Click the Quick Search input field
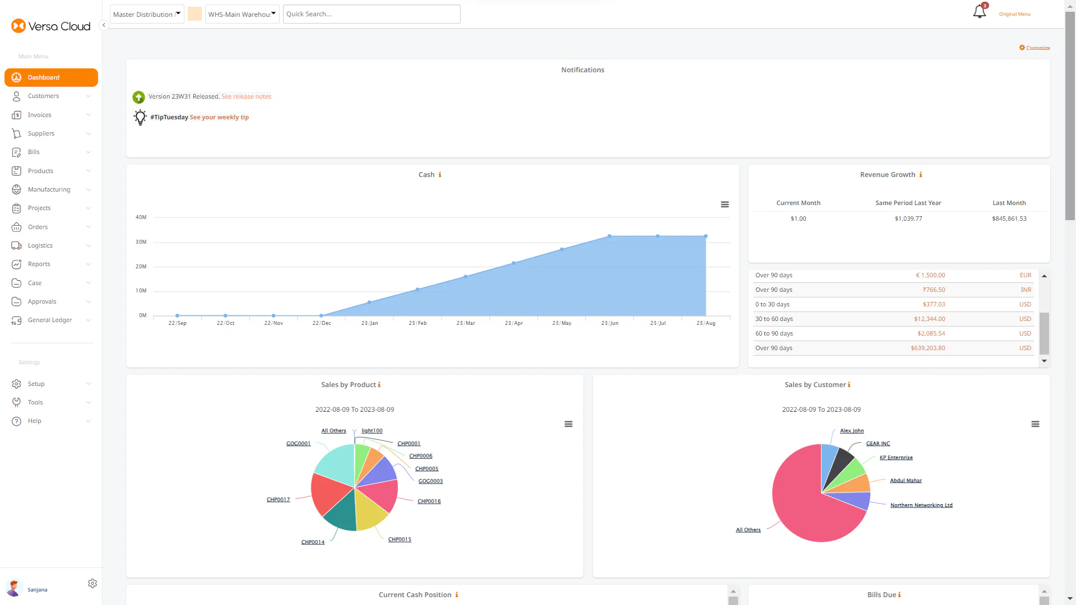 [x=371, y=14]
